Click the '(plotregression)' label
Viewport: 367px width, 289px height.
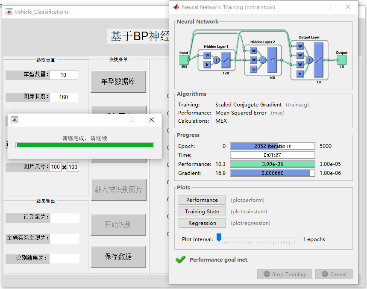pyautogui.click(x=250, y=223)
